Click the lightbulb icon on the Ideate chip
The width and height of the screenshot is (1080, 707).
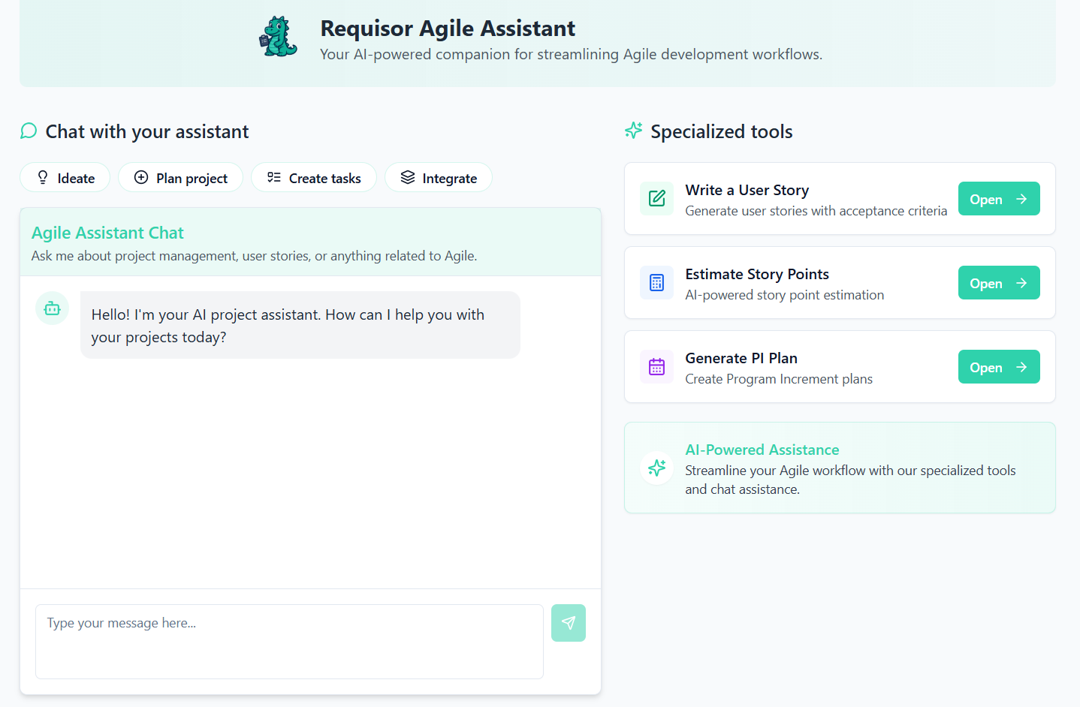coord(43,177)
